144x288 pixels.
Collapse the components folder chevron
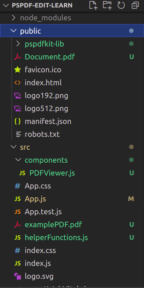tap(18, 160)
